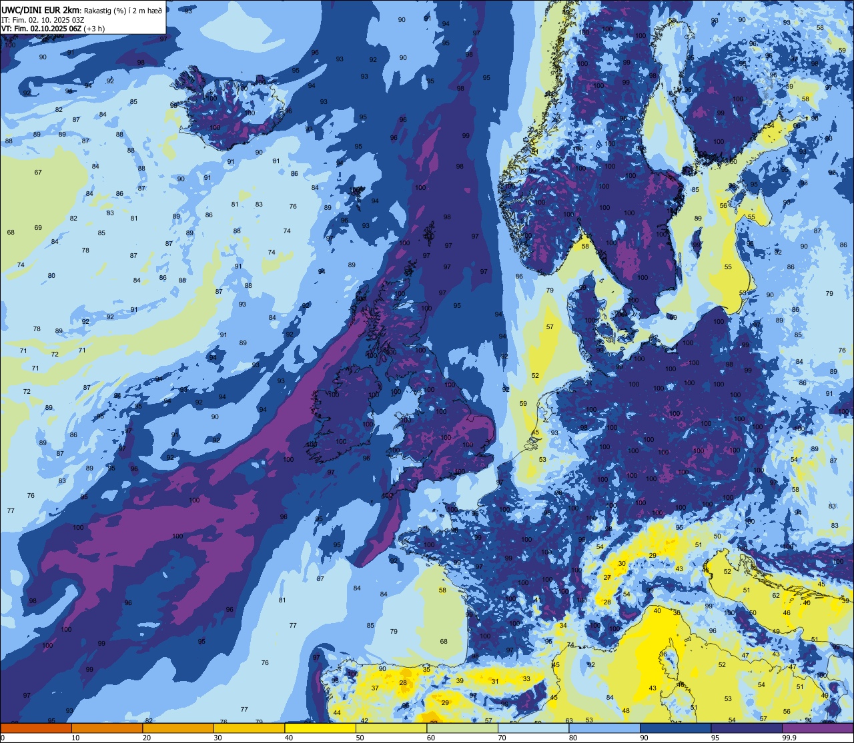Click the "IT: Fim. 02. 10. 2025 03Z" line
This screenshot has height=743, width=854.
pos(43,19)
